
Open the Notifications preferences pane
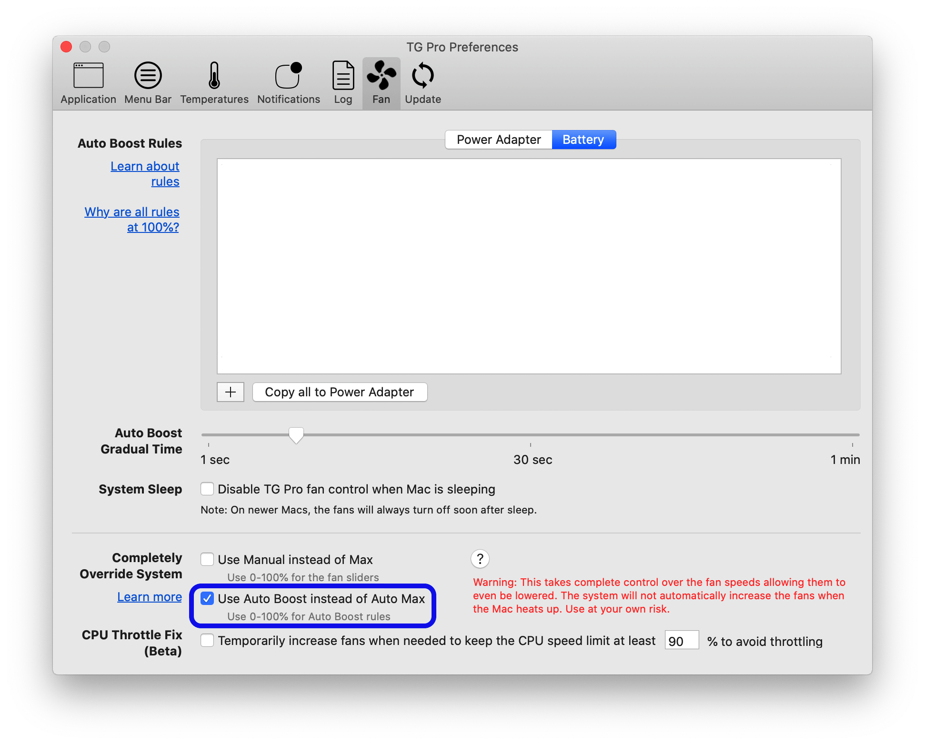[x=289, y=83]
